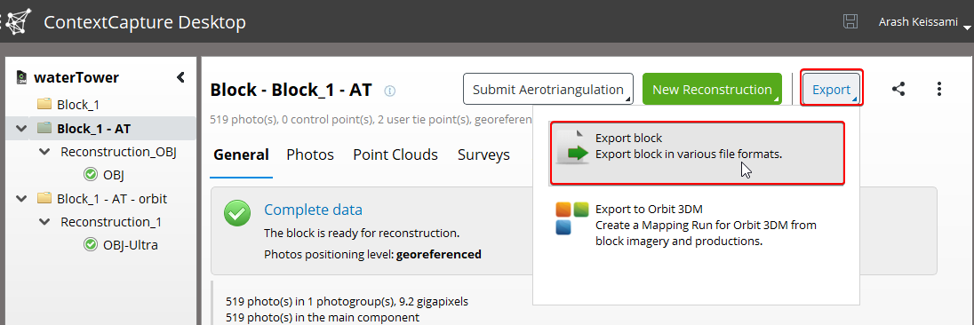Click the Submit Aerotriangulation button
Screen dimensions: 974x325
point(547,90)
